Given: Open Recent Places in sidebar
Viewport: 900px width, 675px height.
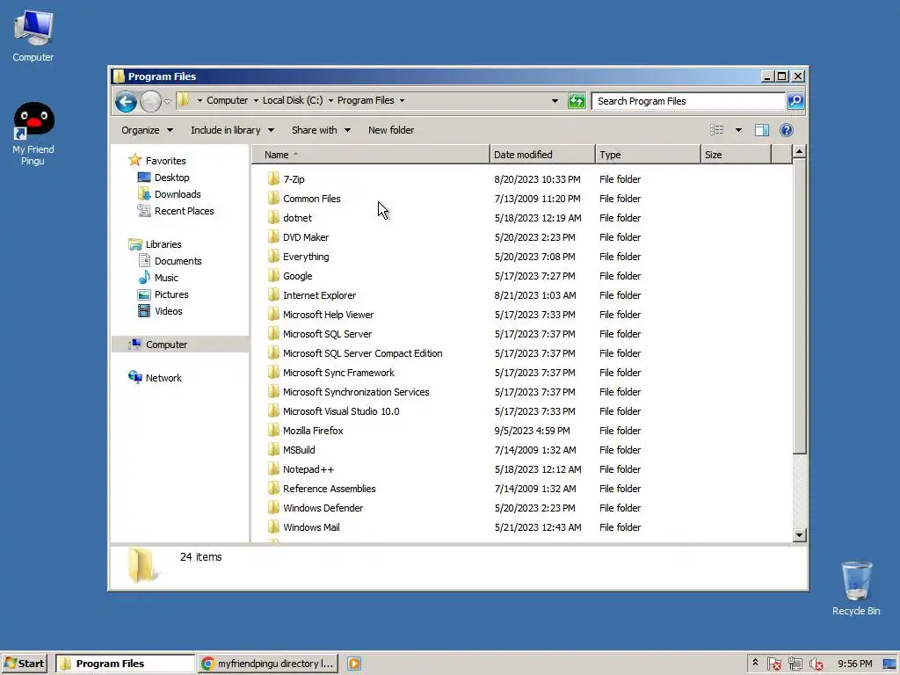Looking at the screenshot, I should coord(184,211).
